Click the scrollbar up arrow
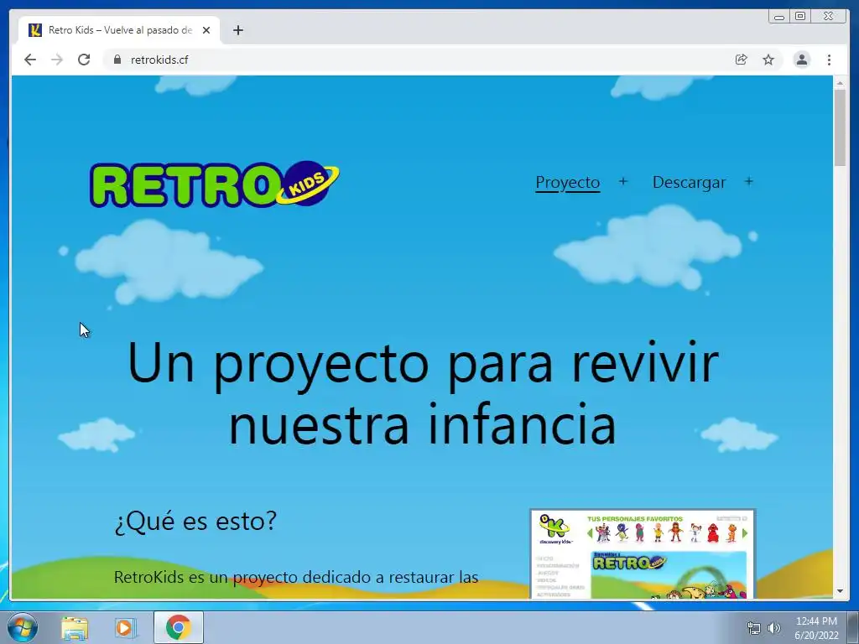 (840, 83)
